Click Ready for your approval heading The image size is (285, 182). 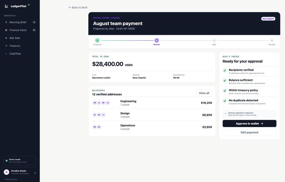coord(243,61)
